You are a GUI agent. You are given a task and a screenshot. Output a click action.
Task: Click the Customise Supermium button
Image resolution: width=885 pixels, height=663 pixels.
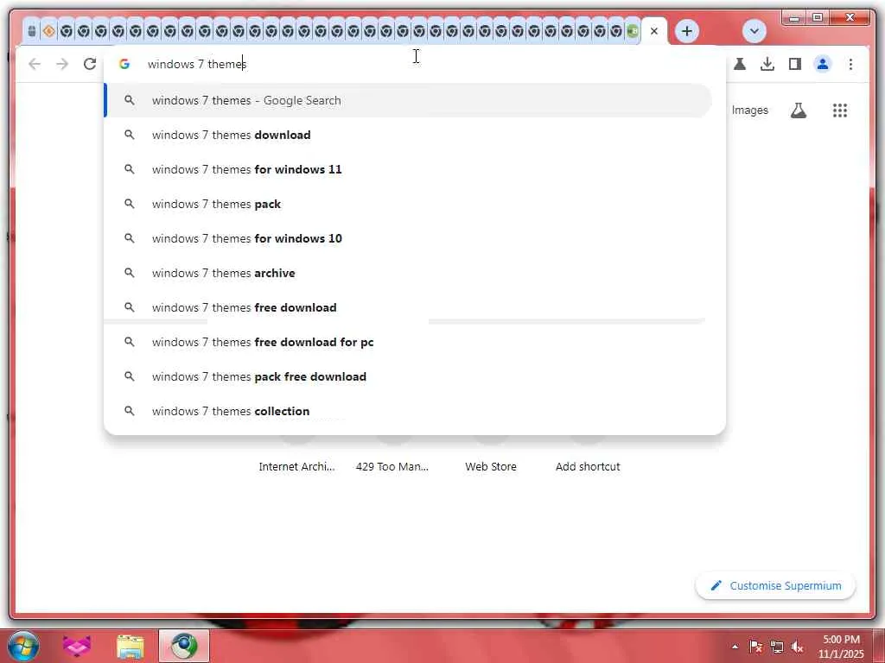(775, 586)
